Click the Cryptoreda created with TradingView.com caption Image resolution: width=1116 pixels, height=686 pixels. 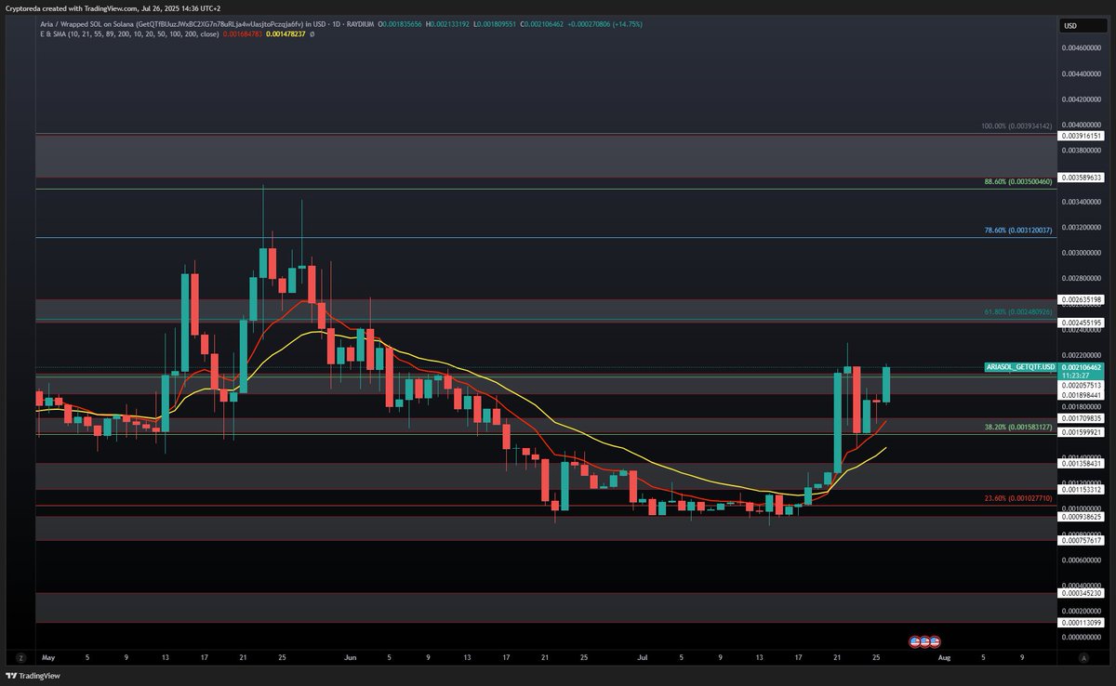[114, 8]
